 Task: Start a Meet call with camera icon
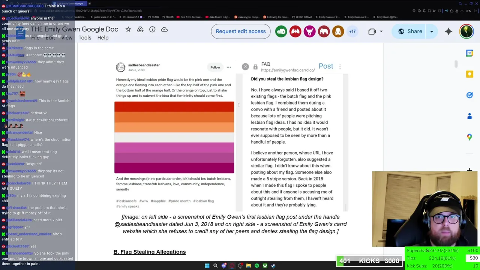(372, 31)
